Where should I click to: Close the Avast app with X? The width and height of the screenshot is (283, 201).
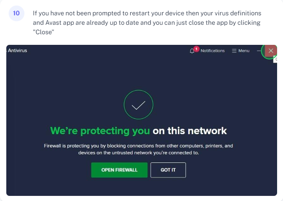click(271, 51)
